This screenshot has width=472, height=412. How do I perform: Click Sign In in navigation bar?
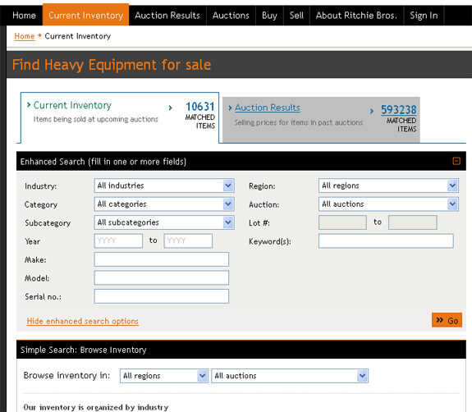tap(424, 16)
